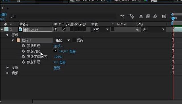182x104 pixels.
Task: Select the 蒙版扩展 property row
Action: point(34,62)
